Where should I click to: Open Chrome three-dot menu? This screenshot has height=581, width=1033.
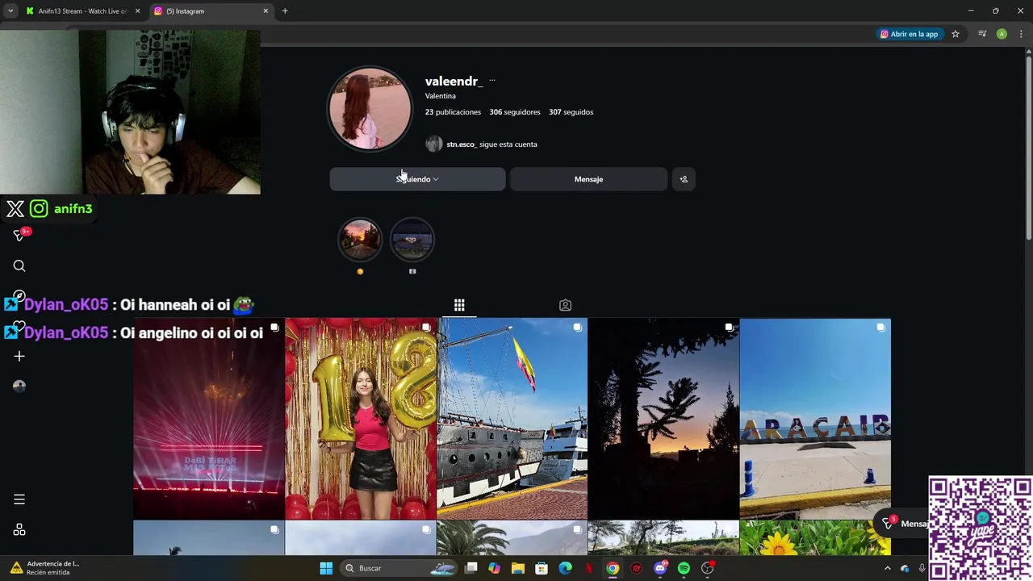1021,34
